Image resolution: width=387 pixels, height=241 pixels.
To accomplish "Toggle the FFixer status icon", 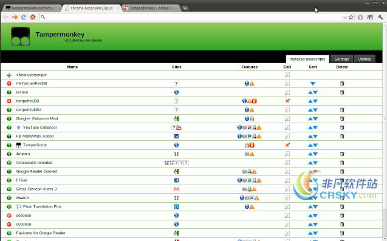I will coord(9,180).
